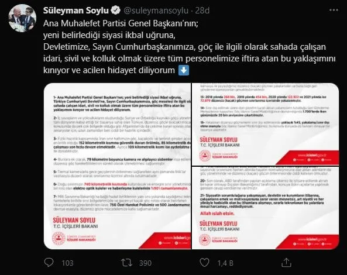Open the top-right attached image
This screenshot has height=275, width=347.
pyautogui.click(x=265, y=124)
